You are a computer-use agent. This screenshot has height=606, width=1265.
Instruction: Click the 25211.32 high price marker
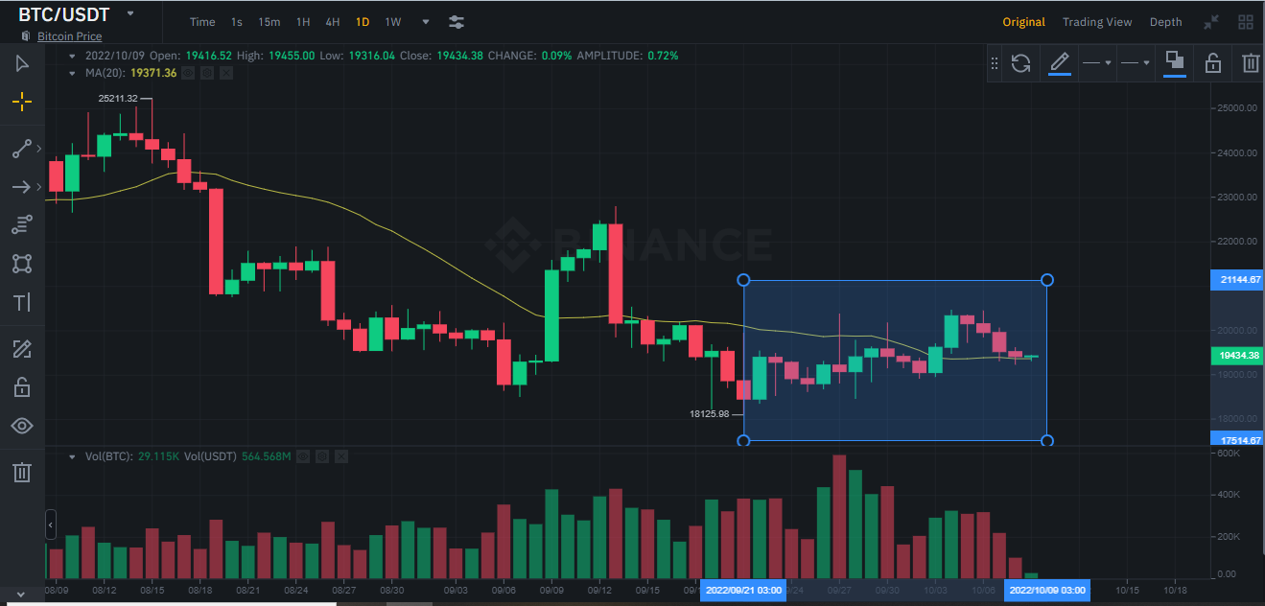118,98
